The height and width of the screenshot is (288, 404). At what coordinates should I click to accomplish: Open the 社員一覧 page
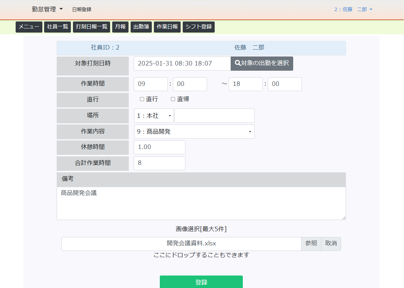pos(57,27)
